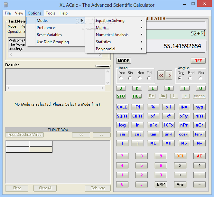Click the ln natural log key
The width and height of the screenshot is (214, 197).
[x=138, y=125]
